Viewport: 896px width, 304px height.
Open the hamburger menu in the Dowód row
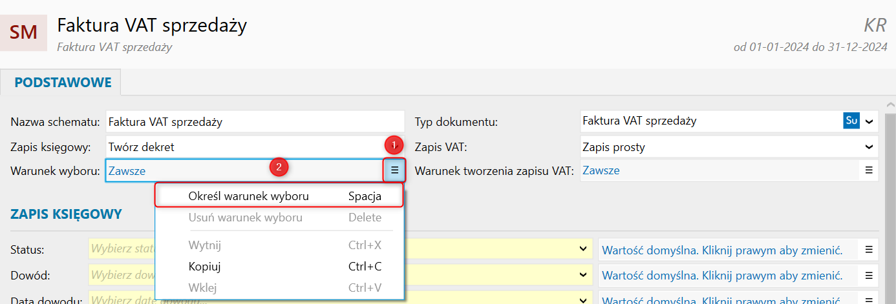[869, 276]
